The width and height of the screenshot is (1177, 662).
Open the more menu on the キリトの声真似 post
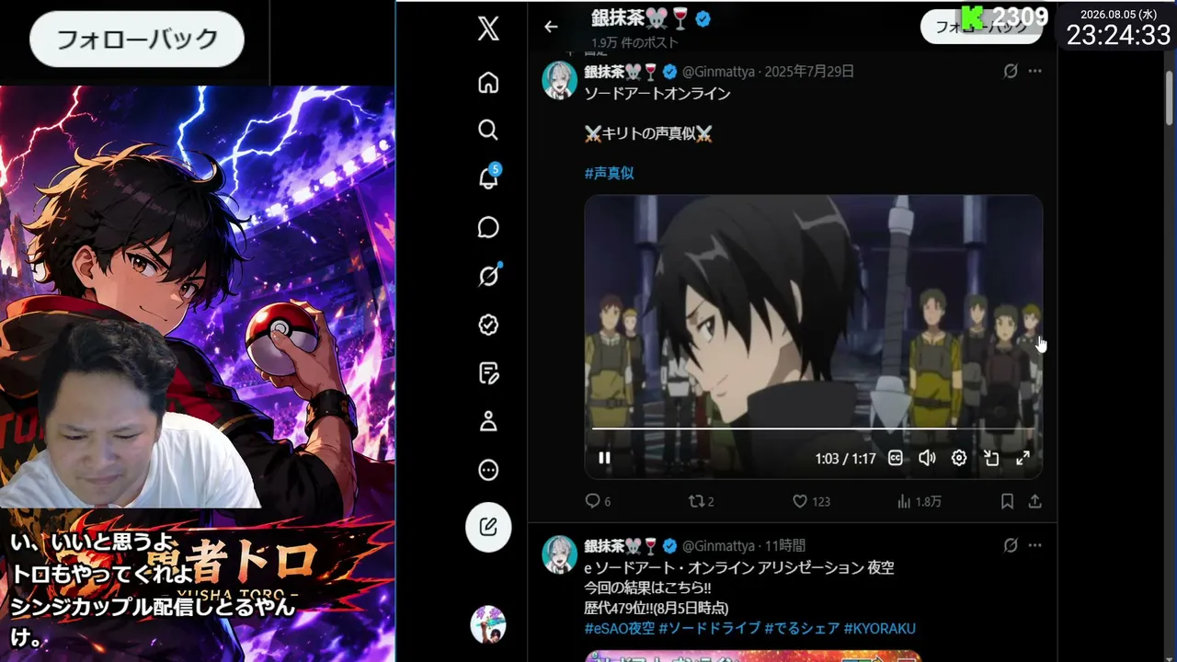coord(1035,71)
